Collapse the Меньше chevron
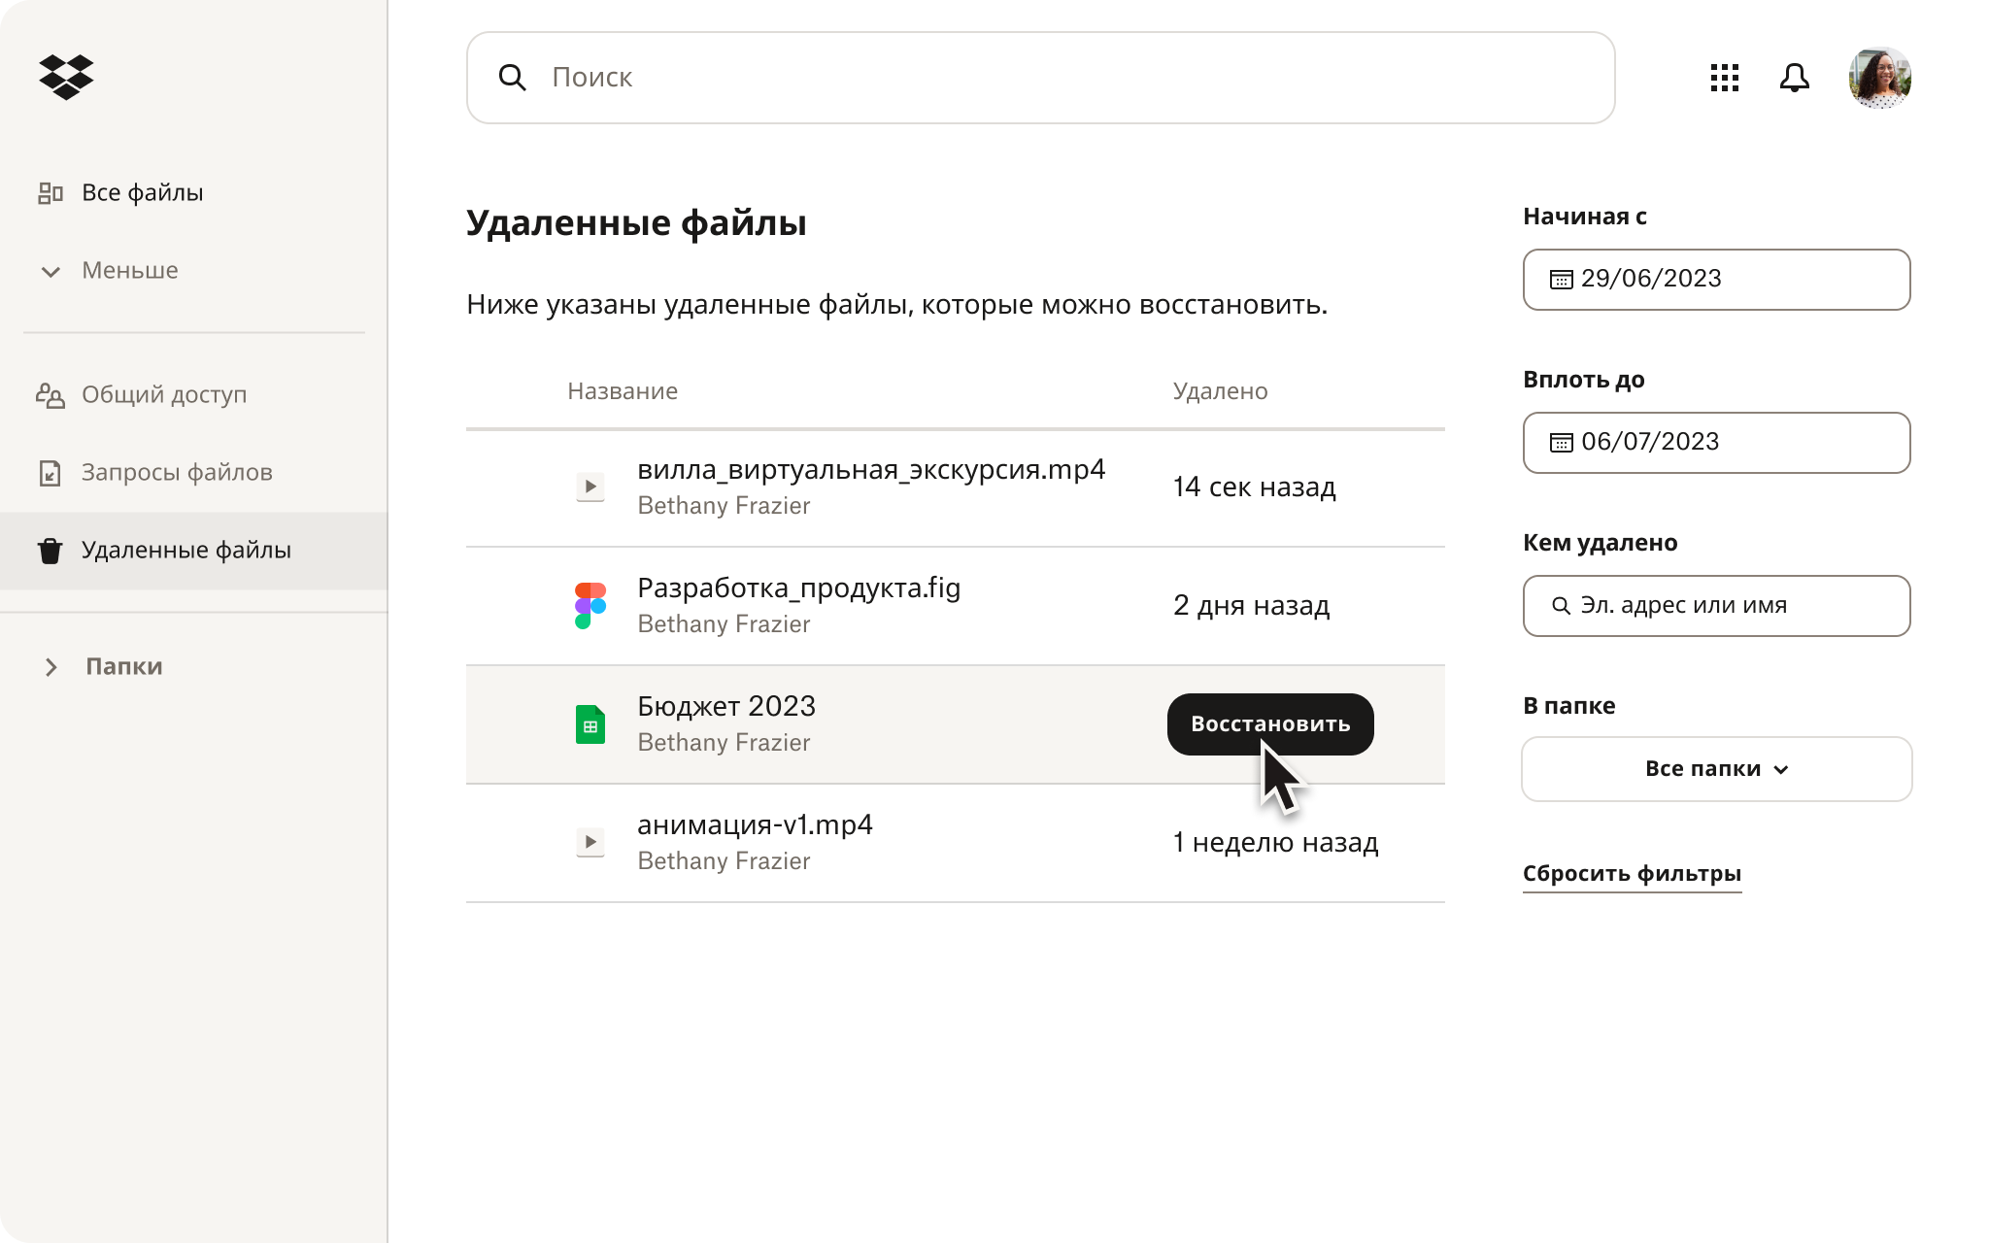Viewport: 1989px width, 1243px height. click(x=51, y=271)
